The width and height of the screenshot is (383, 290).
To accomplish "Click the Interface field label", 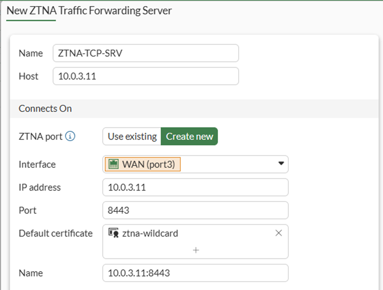I will click(x=37, y=164).
